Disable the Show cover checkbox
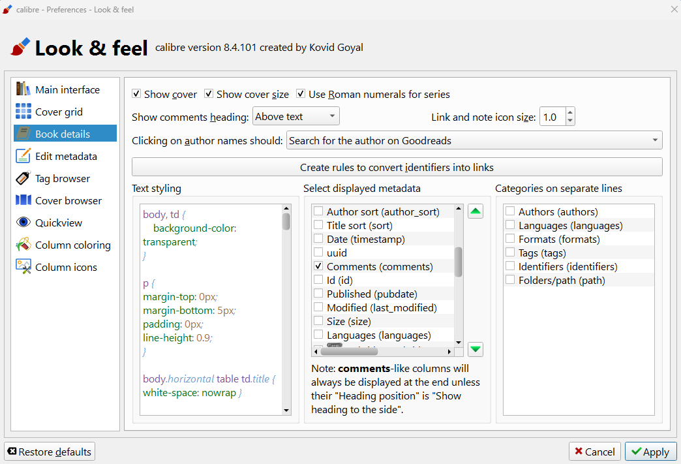 pyautogui.click(x=136, y=94)
